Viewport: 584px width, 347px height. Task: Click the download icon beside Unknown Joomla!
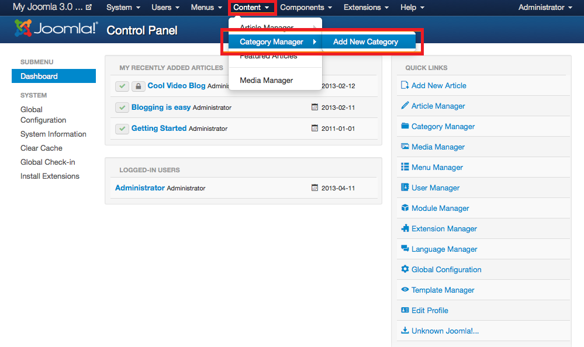tap(405, 330)
